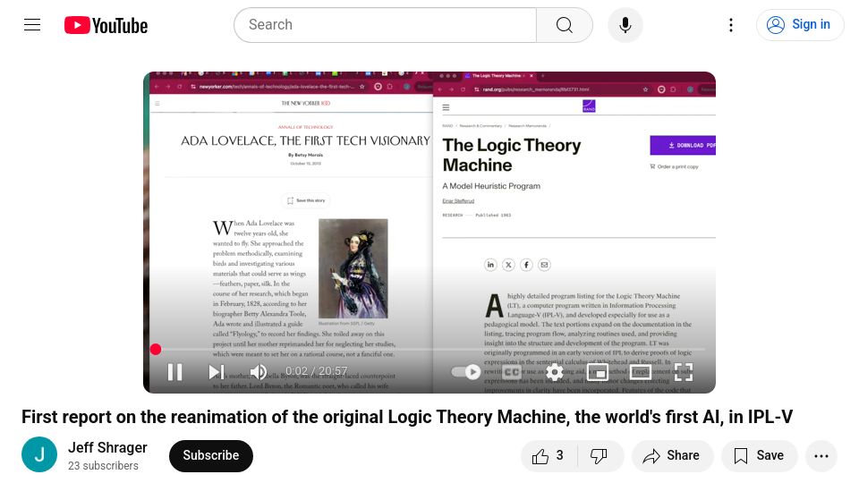Click the video title text
859x483 pixels.
click(x=407, y=417)
